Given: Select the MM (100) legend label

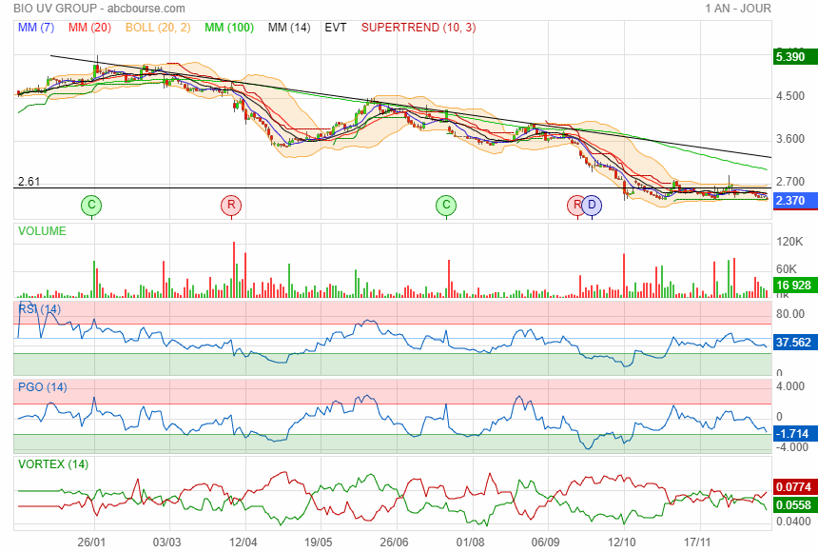Looking at the screenshot, I should point(229,28).
